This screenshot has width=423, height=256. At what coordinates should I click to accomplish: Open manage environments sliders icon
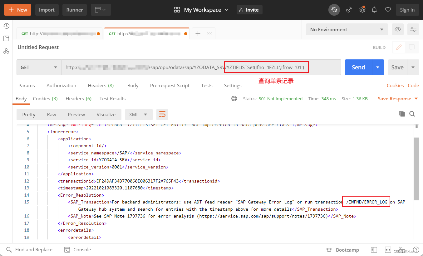pyautogui.click(x=413, y=29)
